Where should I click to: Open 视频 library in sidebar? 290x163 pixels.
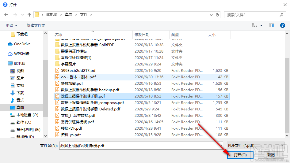tap(17, 71)
